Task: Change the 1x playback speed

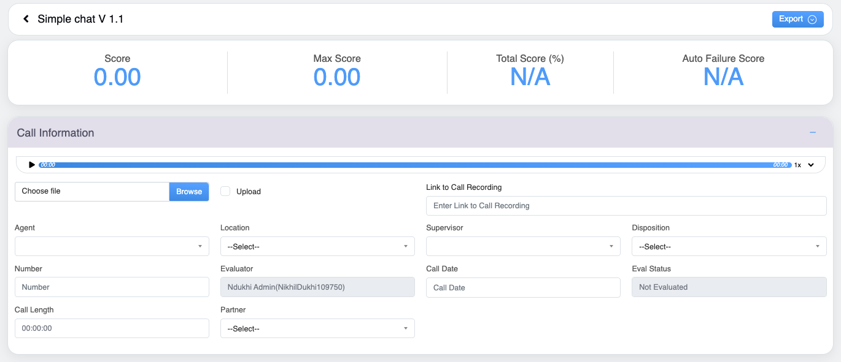Action: click(797, 165)
